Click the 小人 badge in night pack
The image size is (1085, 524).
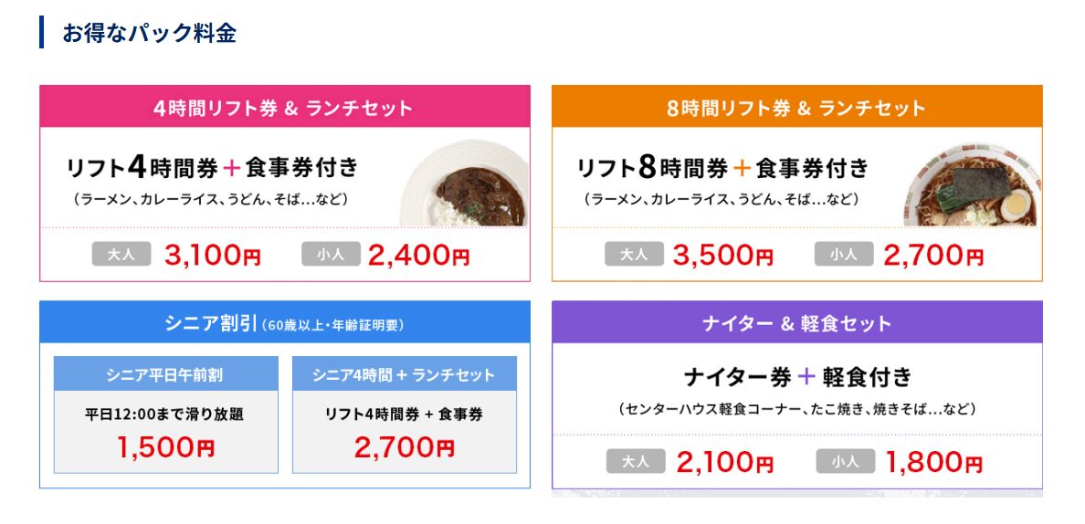pos(845,462)
